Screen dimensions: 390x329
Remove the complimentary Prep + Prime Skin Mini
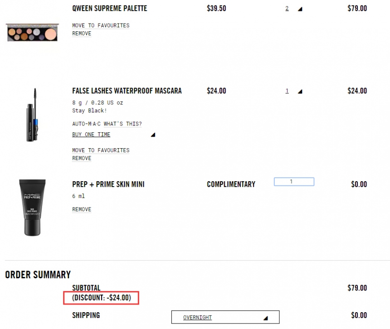[81, 209]
